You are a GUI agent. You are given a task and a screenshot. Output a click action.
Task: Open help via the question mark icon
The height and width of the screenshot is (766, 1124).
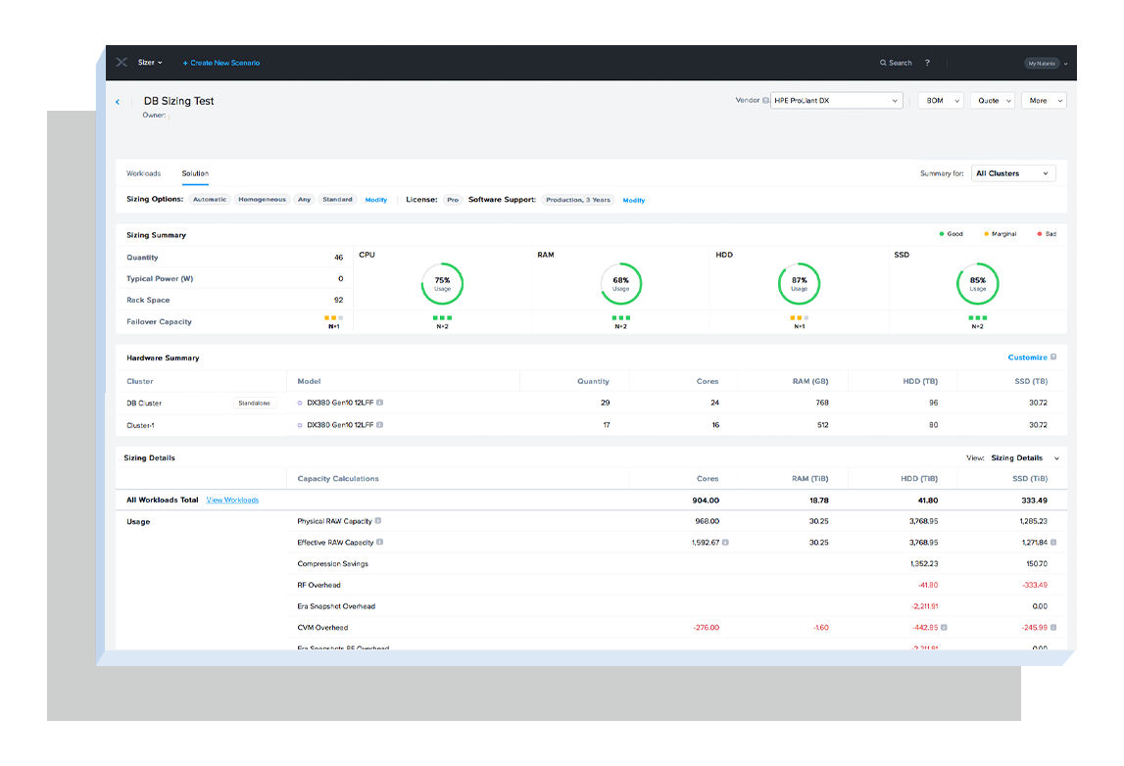(x=927, y=63)
